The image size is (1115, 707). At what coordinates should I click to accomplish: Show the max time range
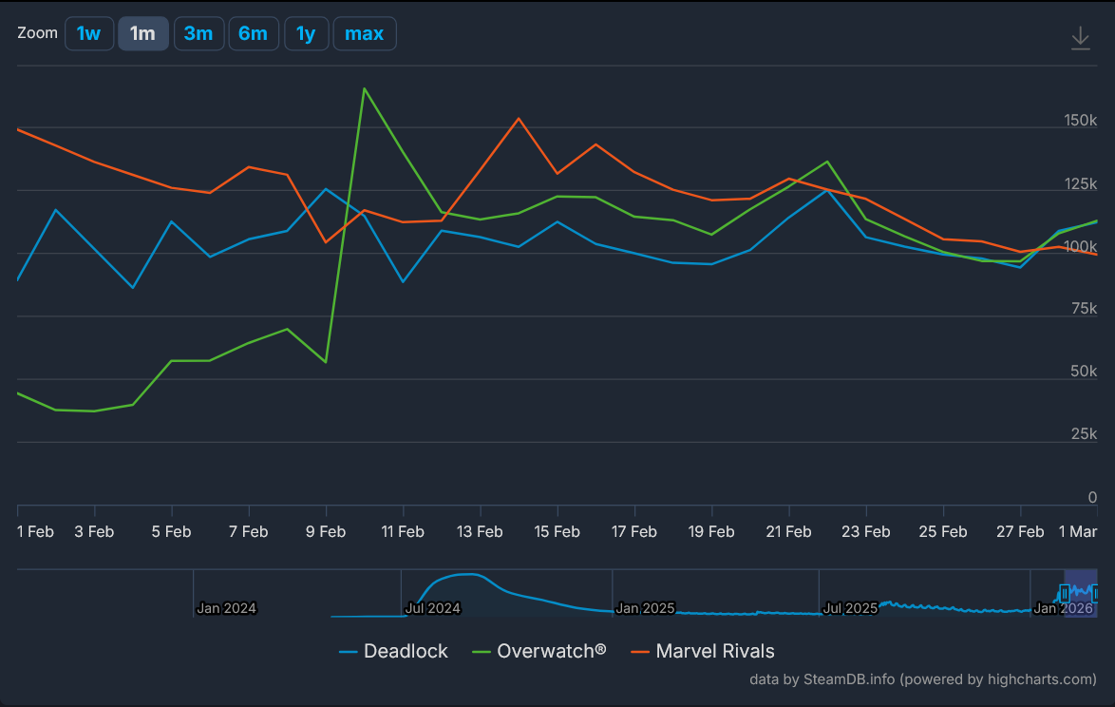pos(364,34)
